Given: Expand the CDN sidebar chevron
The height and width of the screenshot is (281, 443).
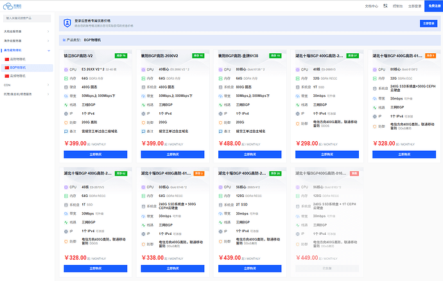Looking at the screenshot, I should [48, 85].
